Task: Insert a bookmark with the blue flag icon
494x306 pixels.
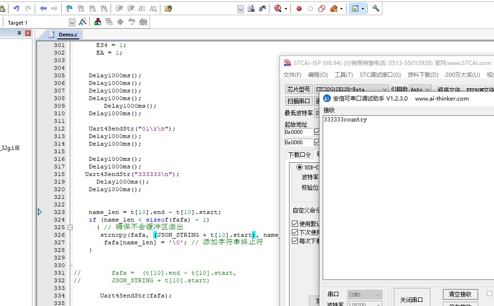Action: coord(69,9)
